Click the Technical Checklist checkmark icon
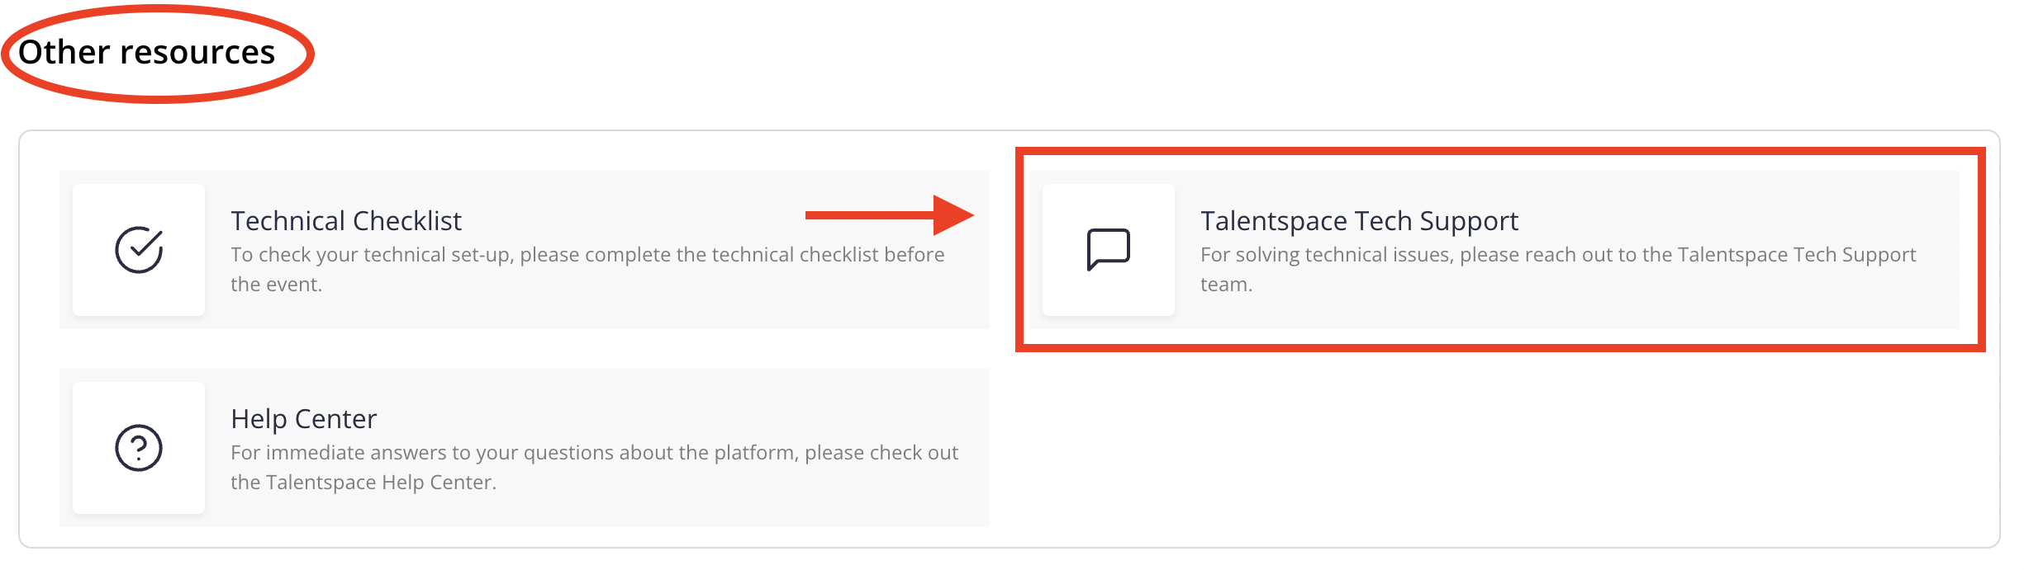This screenshot has height=570, width=2024. pyautogui.click(x=139, y=250)
